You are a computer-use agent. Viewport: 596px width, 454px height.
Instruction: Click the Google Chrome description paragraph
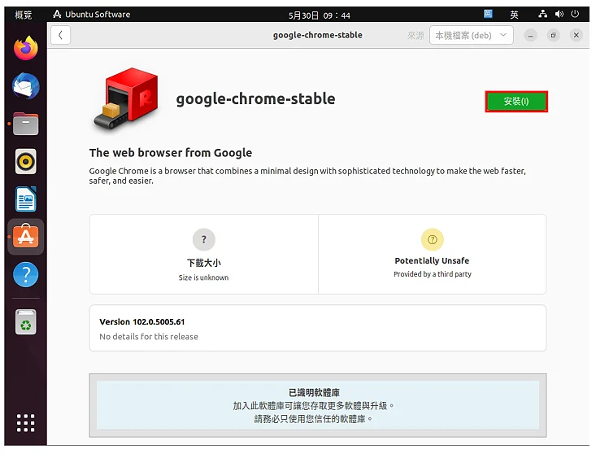point(307,176)
